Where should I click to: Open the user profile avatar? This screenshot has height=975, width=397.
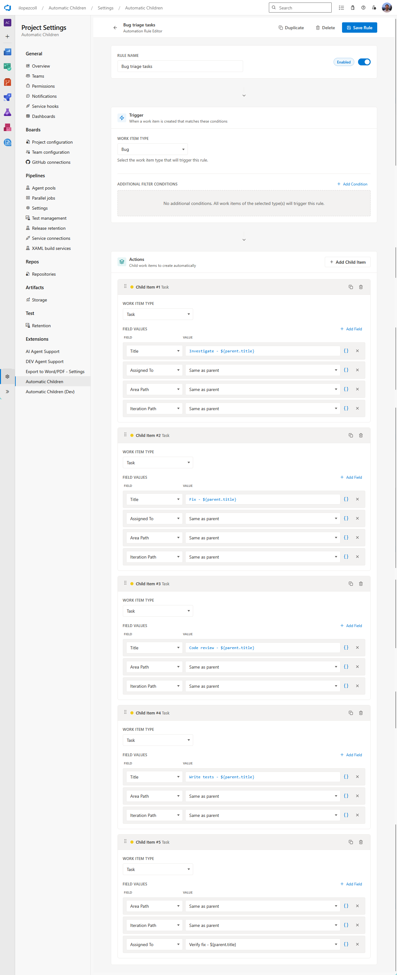[x=387, y=8]
